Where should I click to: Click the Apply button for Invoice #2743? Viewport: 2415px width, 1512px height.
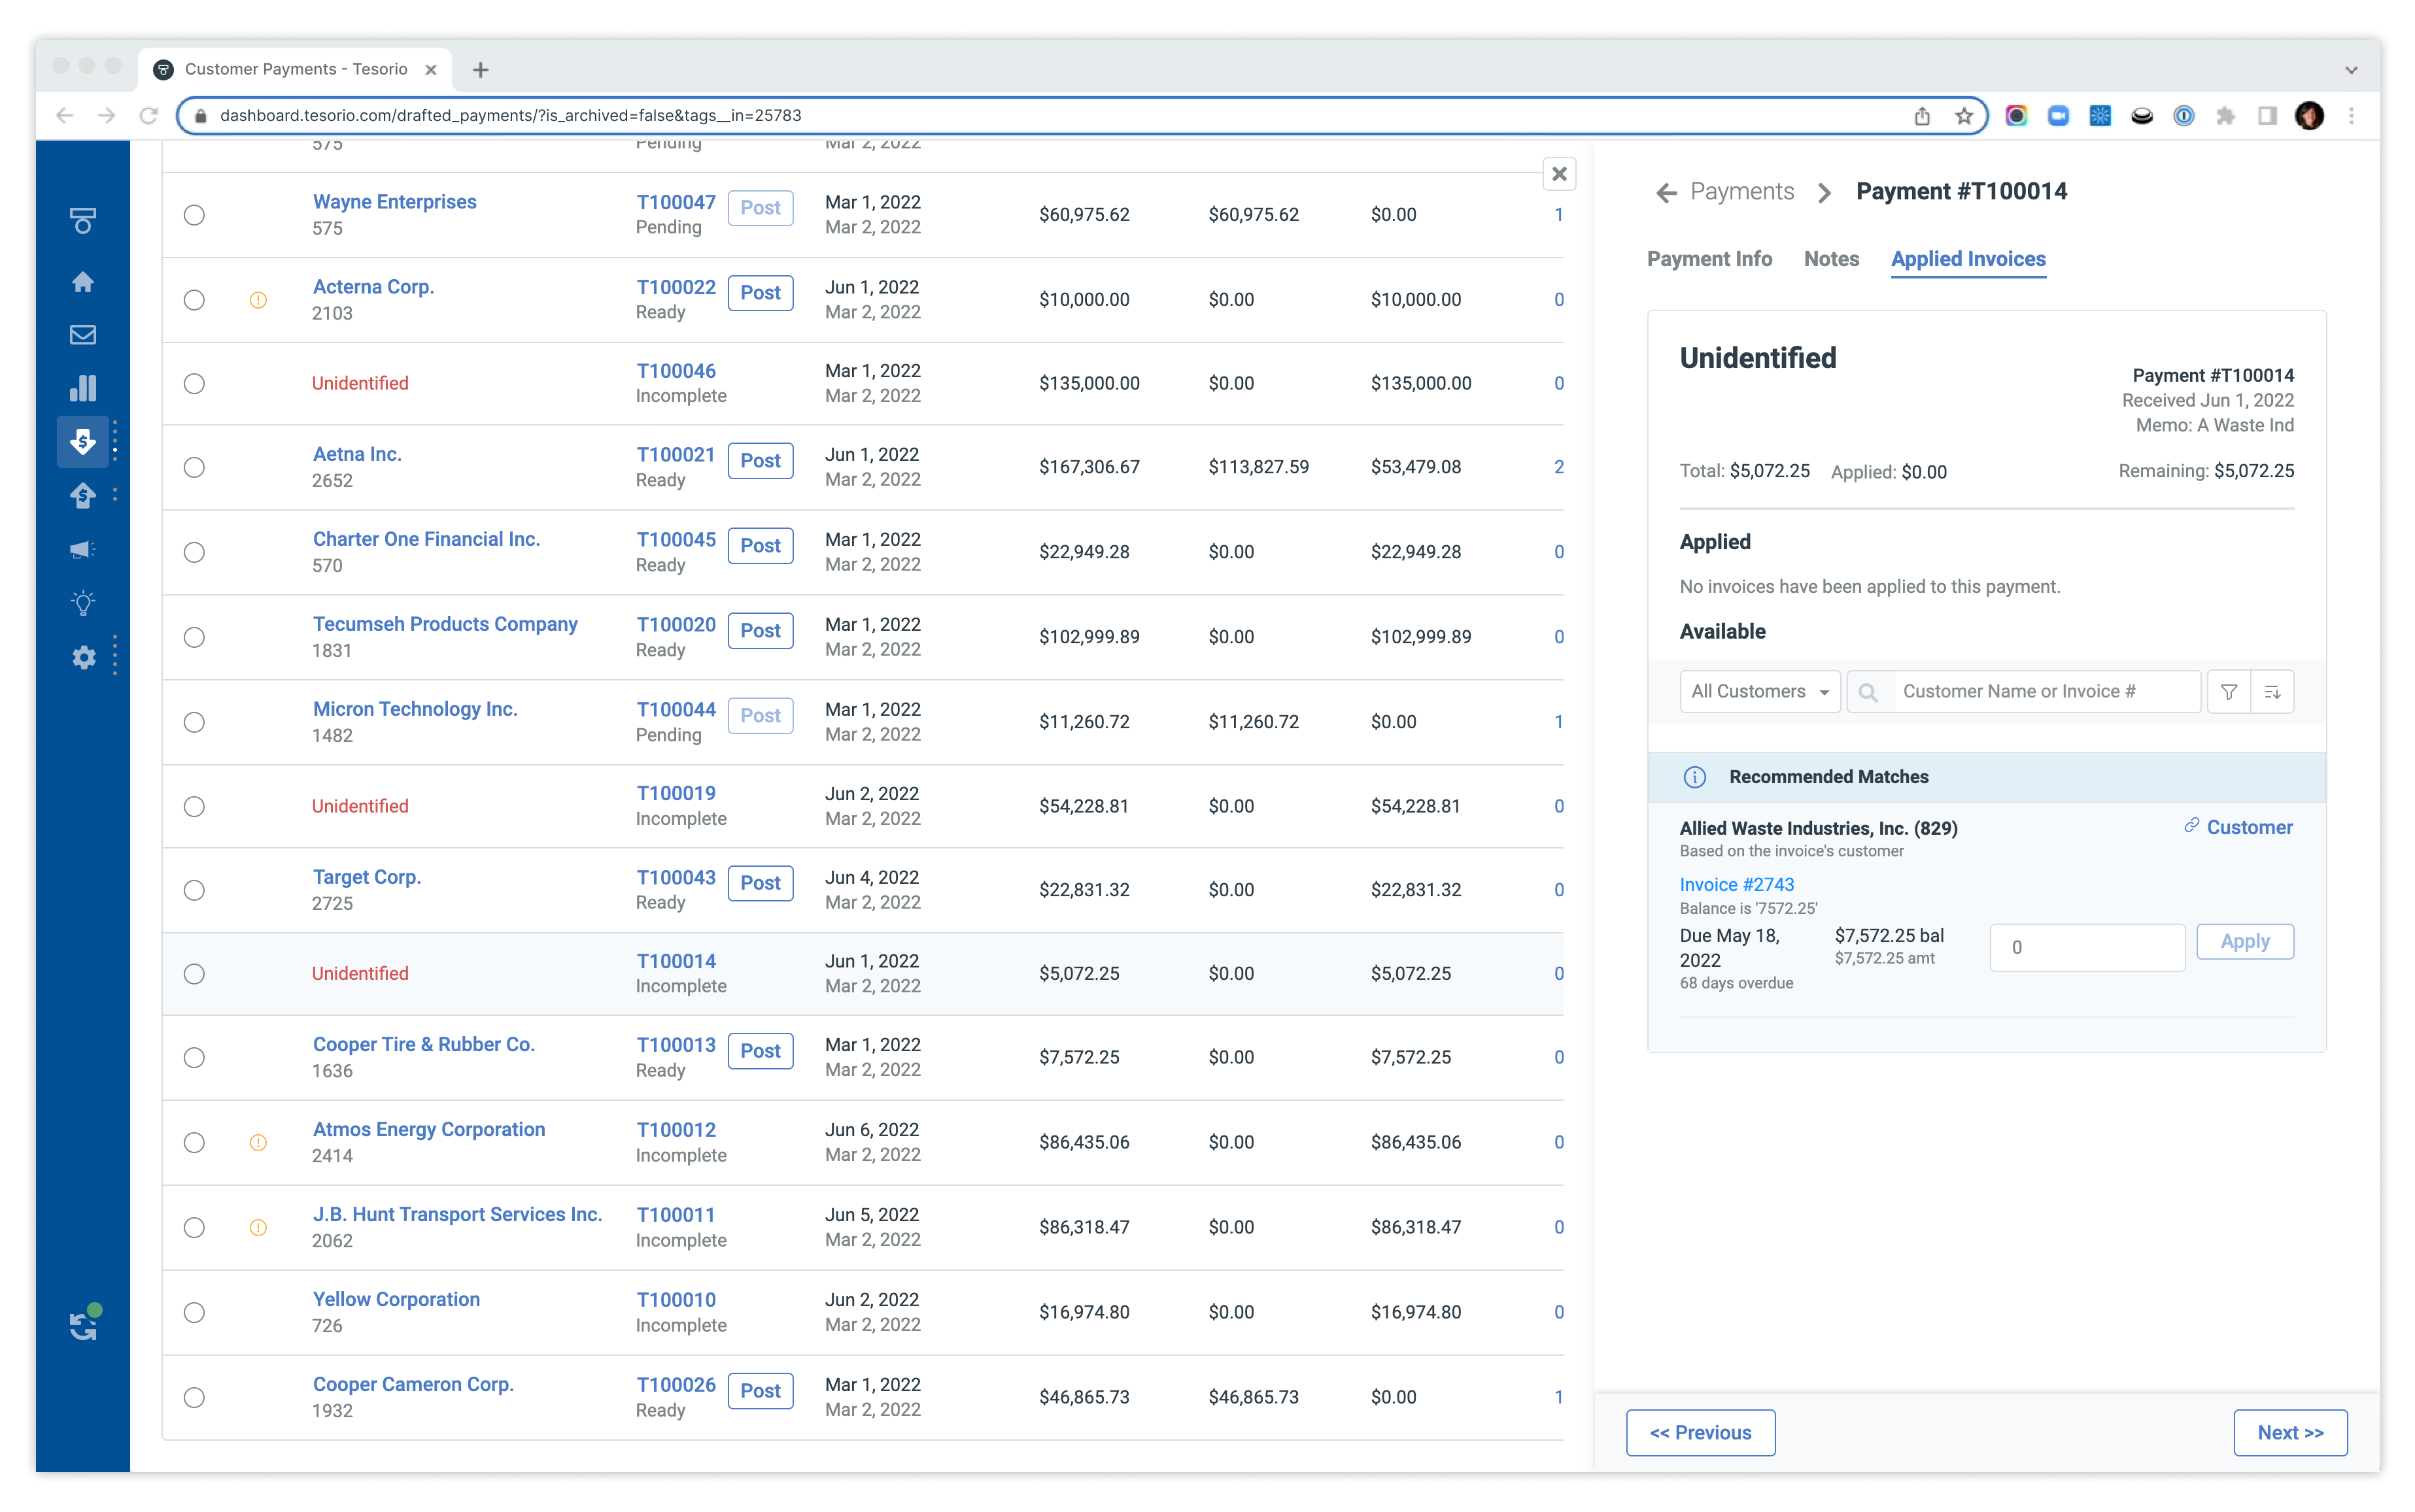[x=2244, y=942]
